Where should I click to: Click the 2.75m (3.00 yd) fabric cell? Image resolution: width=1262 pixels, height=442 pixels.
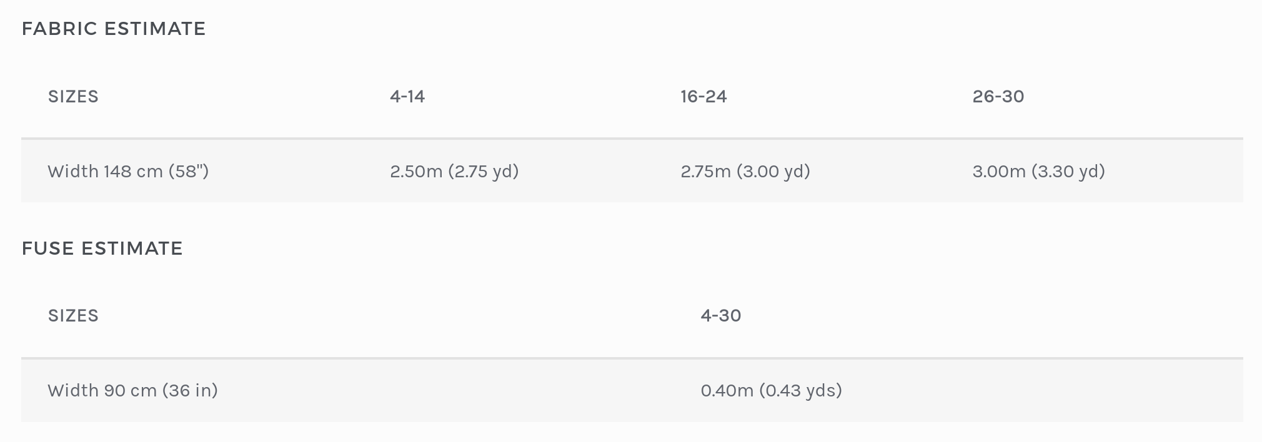(745, 172)
